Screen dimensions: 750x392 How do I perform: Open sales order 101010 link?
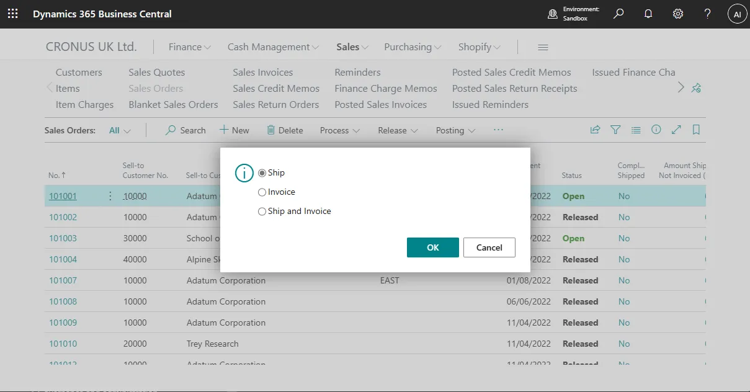[x=63, y=344]
